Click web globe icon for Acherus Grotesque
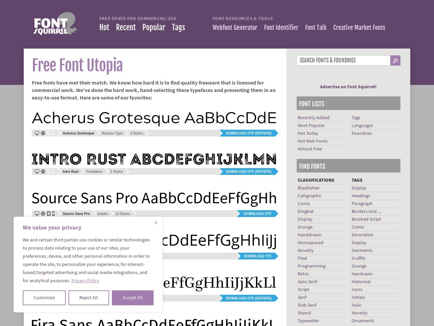Image resolution: width=434 pixels, height=326 pixels. point(43,133)
